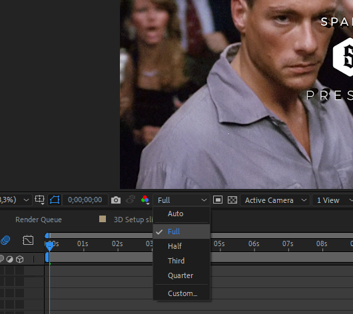Toggle mask and shape path visibility
Viewport: 353px width, 314px height.
click(x=55, y=200)
